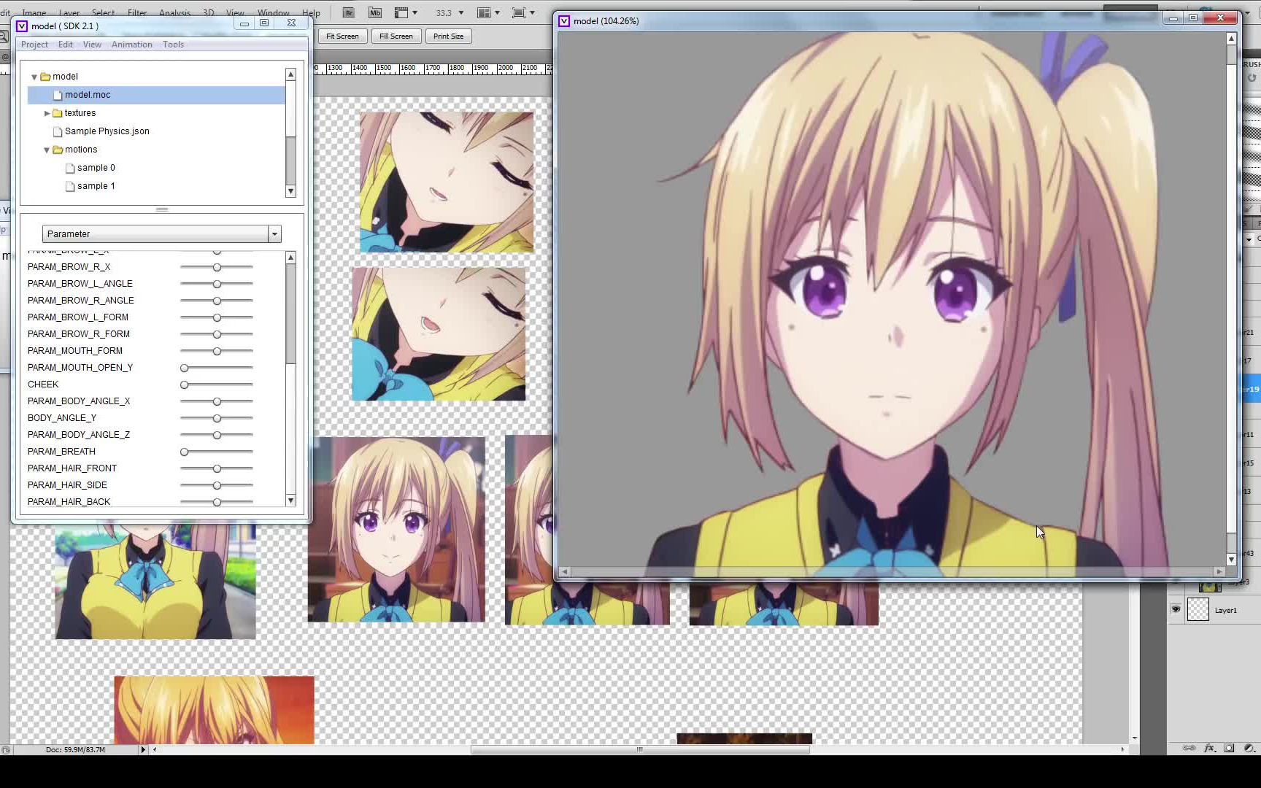Adjust the PARAM_MOUTH_OPEN_Y slider
Screen dimensions: 1261x788
click(182, 368)
